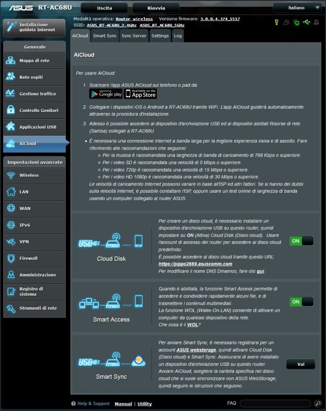The width and height of the screenshot is (326, 411).
Task: Click the AiCloud cloud icon in sidebar
Action: coord(11,143)
